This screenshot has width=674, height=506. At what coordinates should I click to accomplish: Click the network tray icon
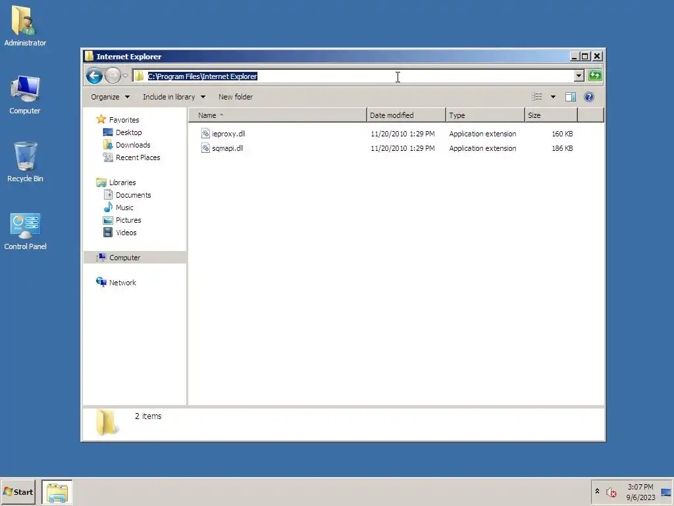point(666,492)
